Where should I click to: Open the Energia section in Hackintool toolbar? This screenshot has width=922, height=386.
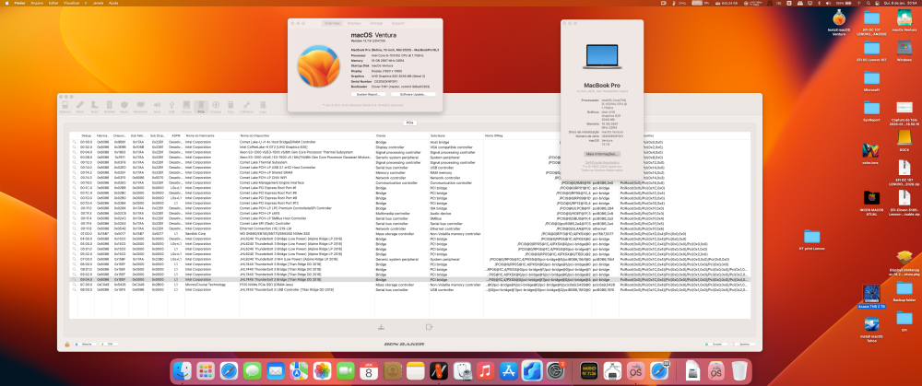pos(216,106)
